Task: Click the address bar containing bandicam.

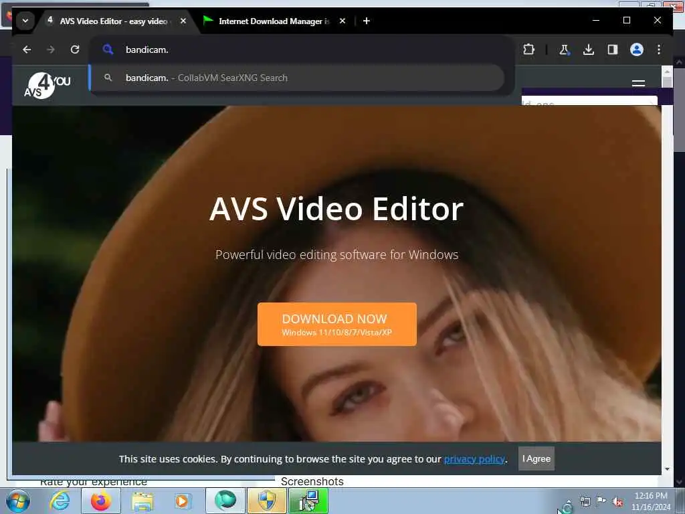Action: click(x=302, y=50)
